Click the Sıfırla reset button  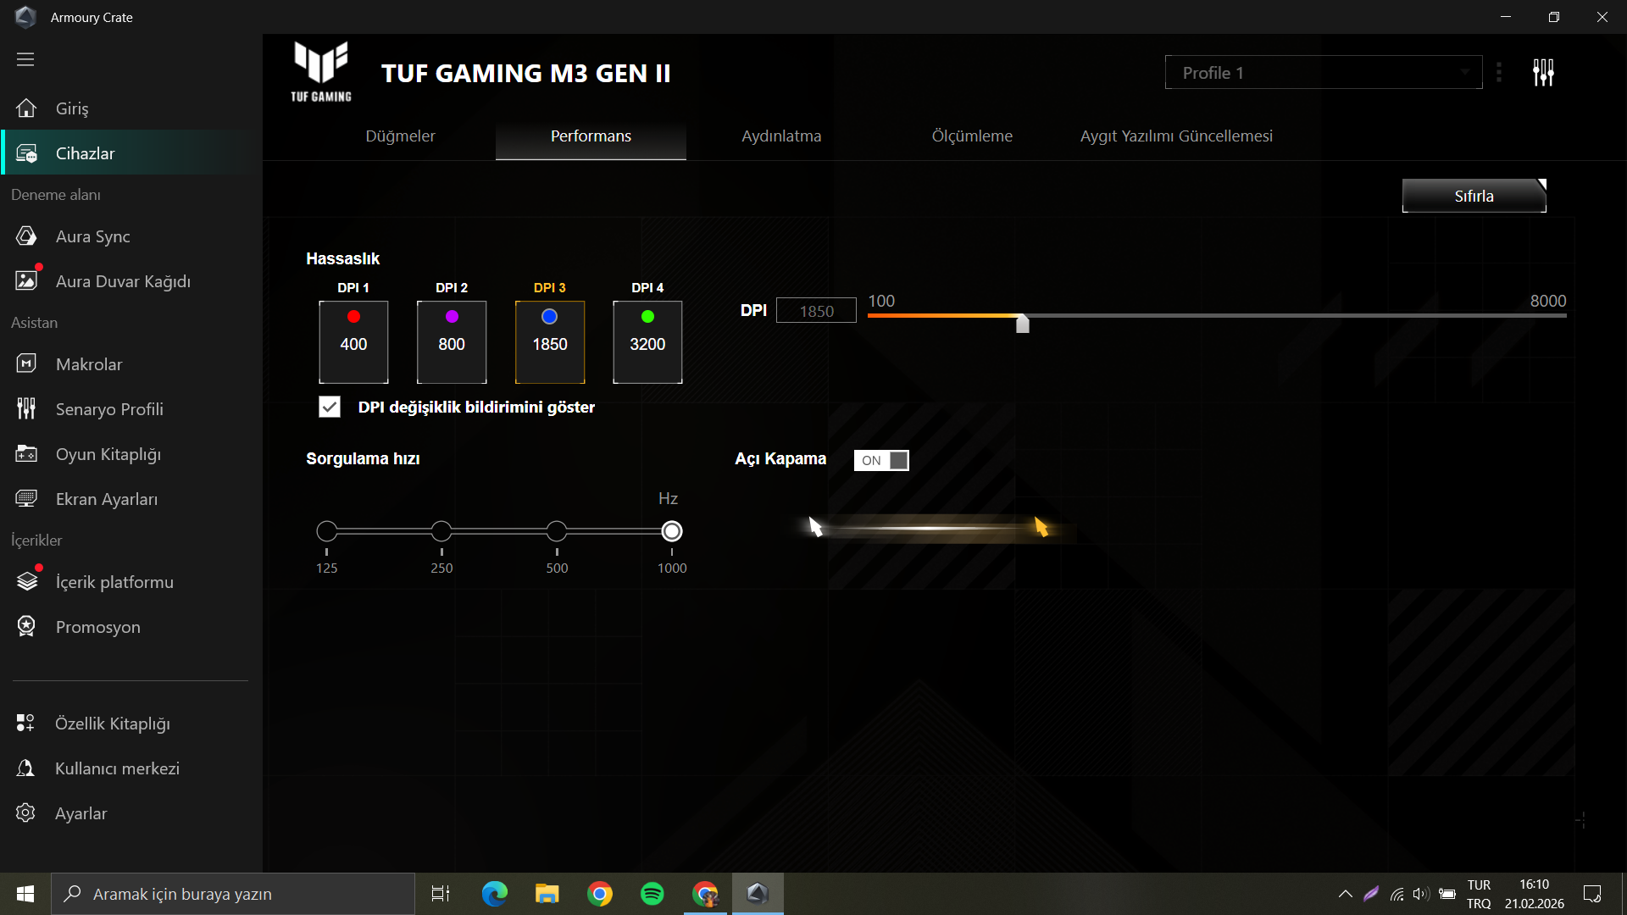pyautogui.click(x=1474, y=196)
